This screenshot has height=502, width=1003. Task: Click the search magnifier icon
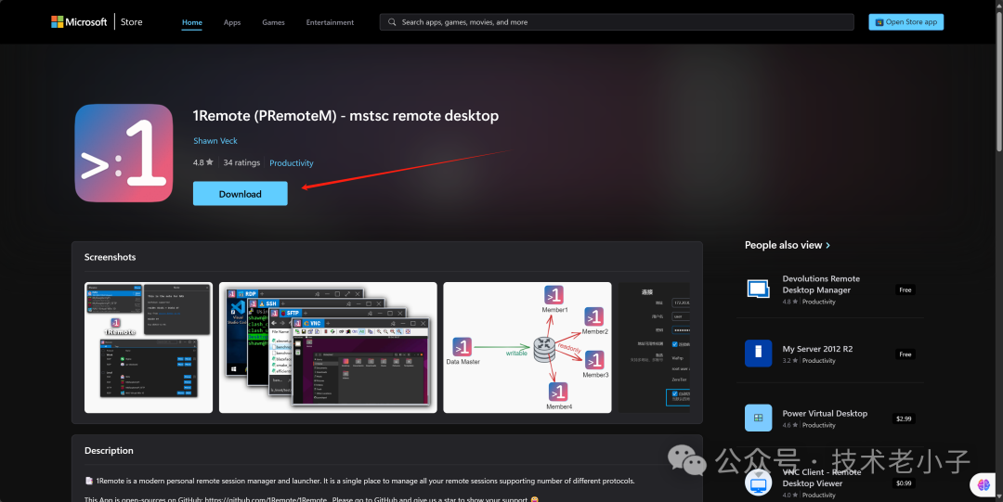[x=393, y=22]
